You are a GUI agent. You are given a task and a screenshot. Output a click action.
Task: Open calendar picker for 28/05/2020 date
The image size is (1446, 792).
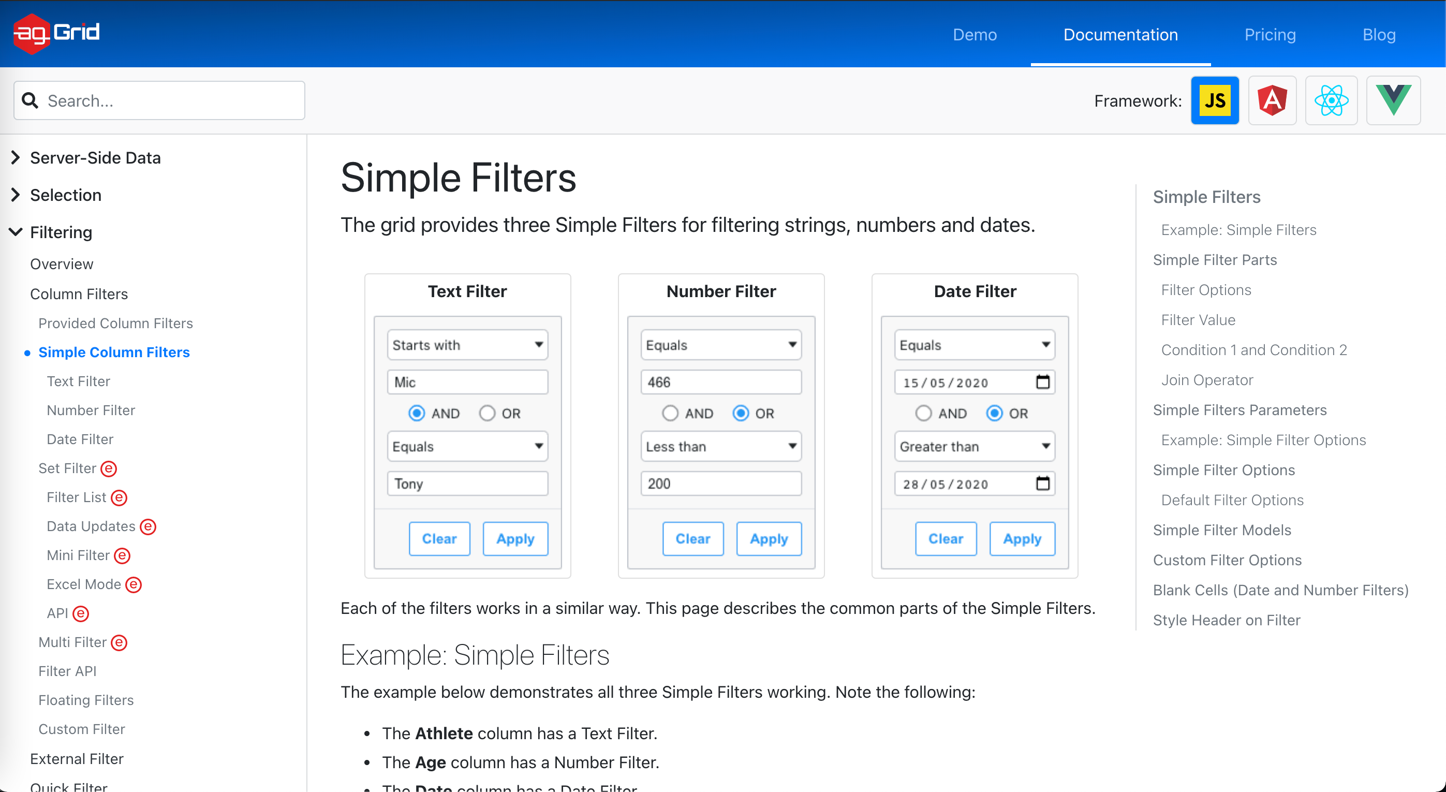click(x=1042, y=484)
